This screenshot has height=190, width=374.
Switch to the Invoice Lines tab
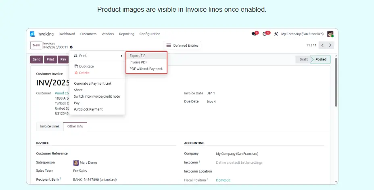click(x=50, y=126)
